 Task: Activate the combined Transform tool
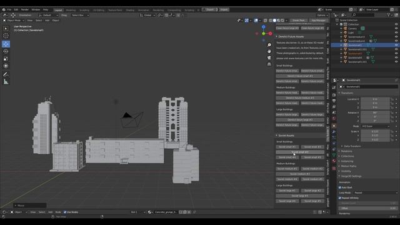pos(6,66)
